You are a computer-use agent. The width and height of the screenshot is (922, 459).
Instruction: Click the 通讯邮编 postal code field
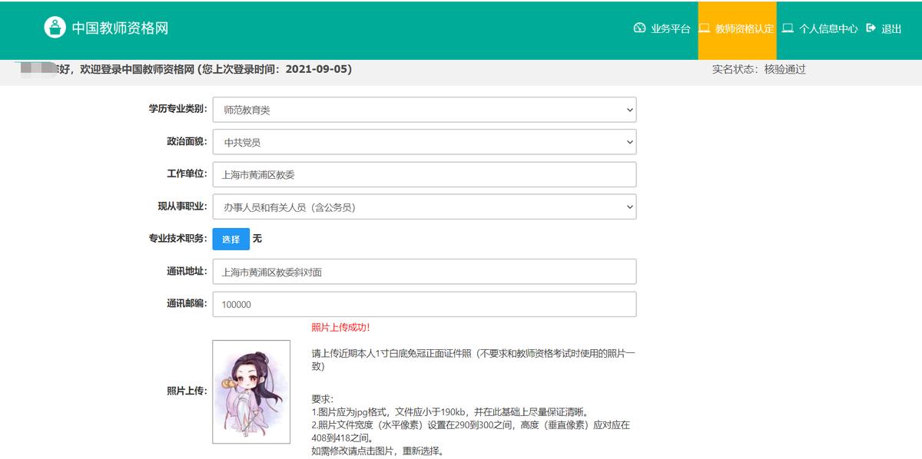[x=425, y=303]
